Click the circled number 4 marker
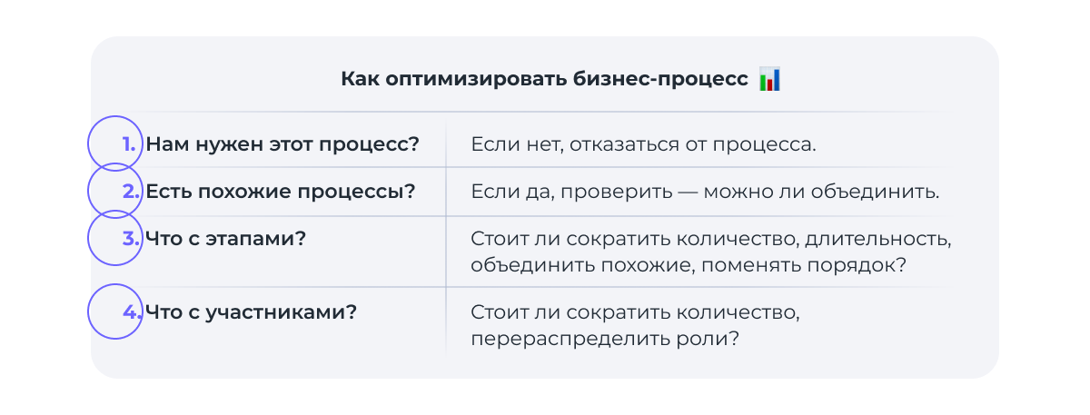This screenshot has width=1090, height=415. point(114,311)
